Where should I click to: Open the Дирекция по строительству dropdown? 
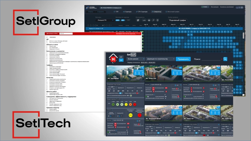(x=160, y=59)
